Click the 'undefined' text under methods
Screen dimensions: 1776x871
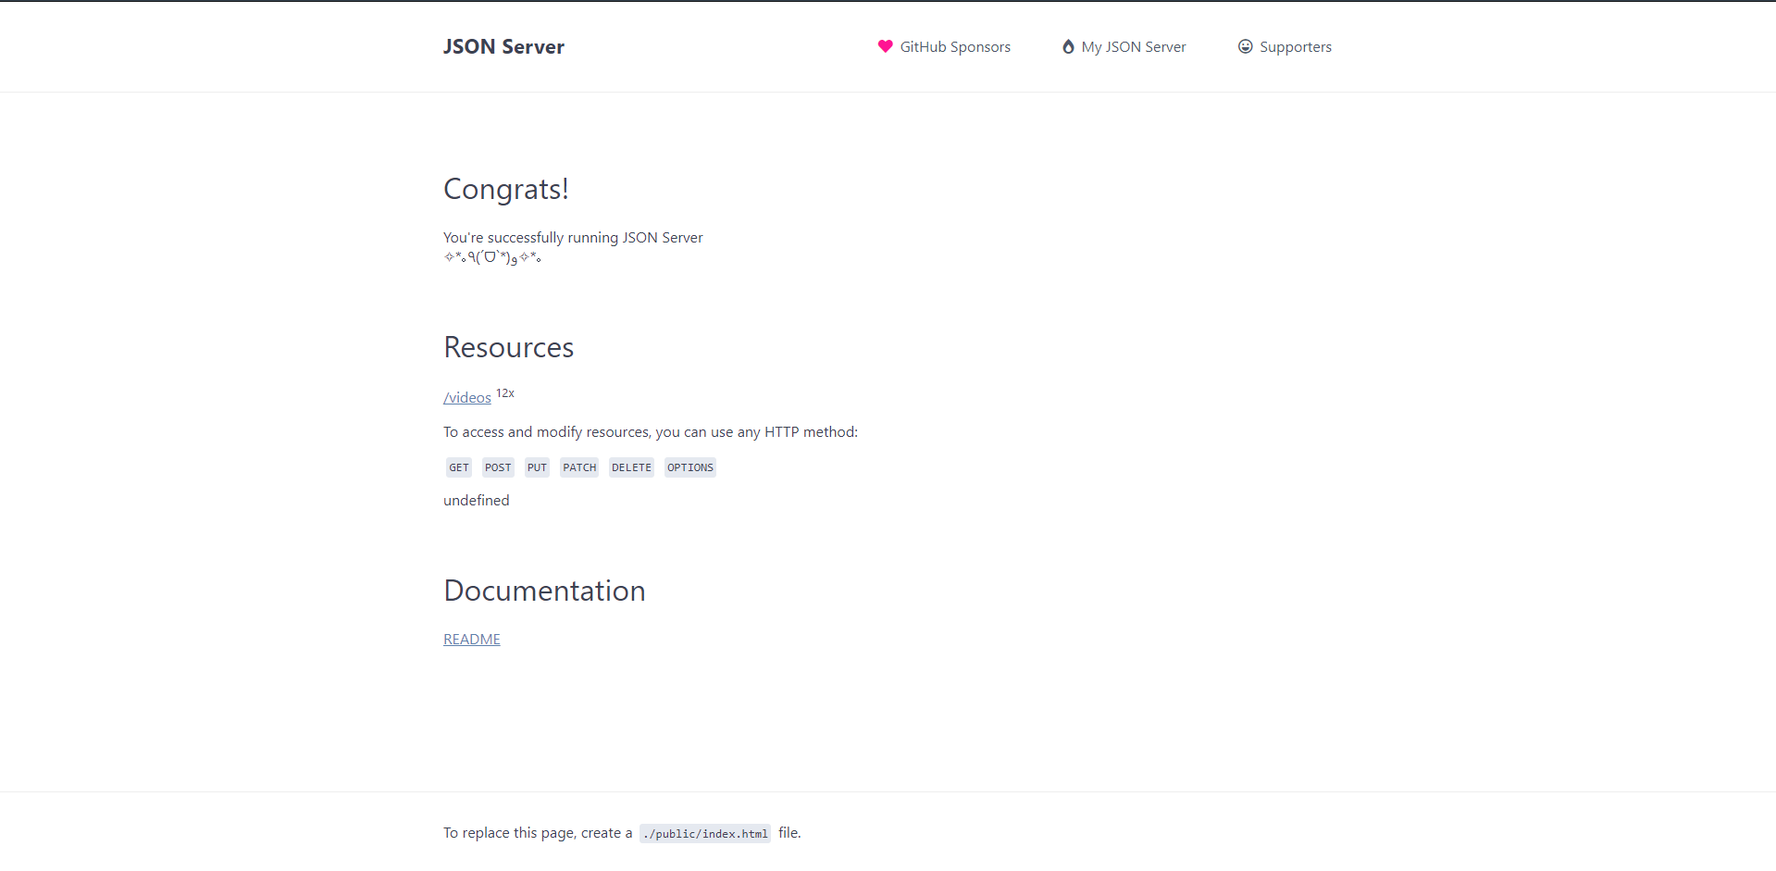pos(477,500)
